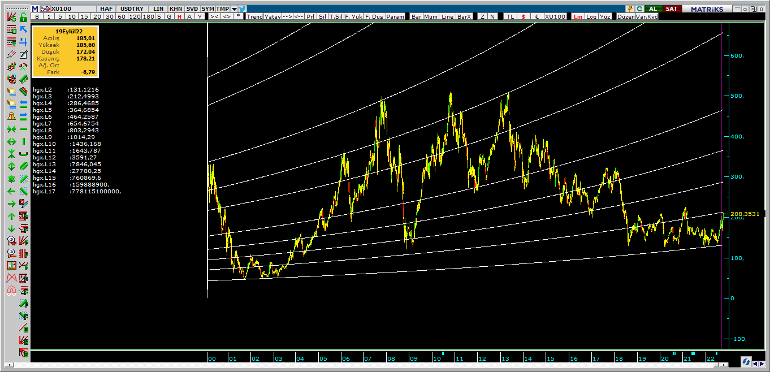Click the green padlock icon
Image resolution: width=770 pixels, height=372 pixels.
23,17
